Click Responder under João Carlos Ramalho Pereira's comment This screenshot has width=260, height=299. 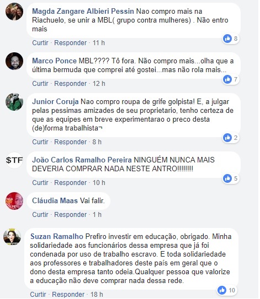point(71,183)
